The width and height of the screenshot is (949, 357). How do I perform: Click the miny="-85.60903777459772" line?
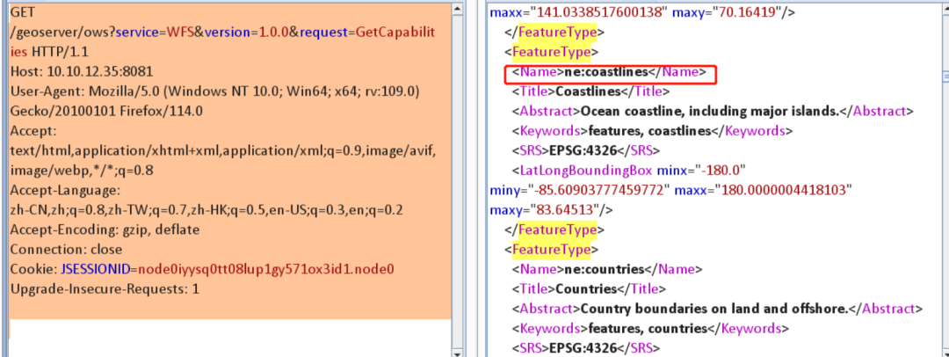pyautogui.click(x=670, y=190)
